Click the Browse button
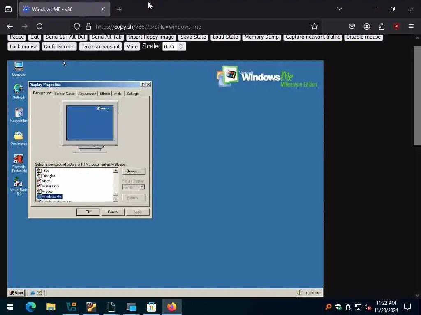The height and width of the screenshot is (315, 421). pos(134,171)
